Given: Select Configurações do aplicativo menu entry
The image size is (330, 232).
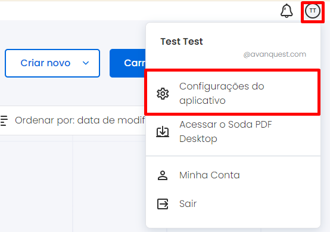Looking at the screenshot, I should tap(233, 93).
